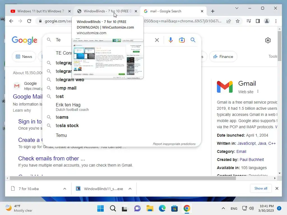Filter results by Finance

(223, 57)
